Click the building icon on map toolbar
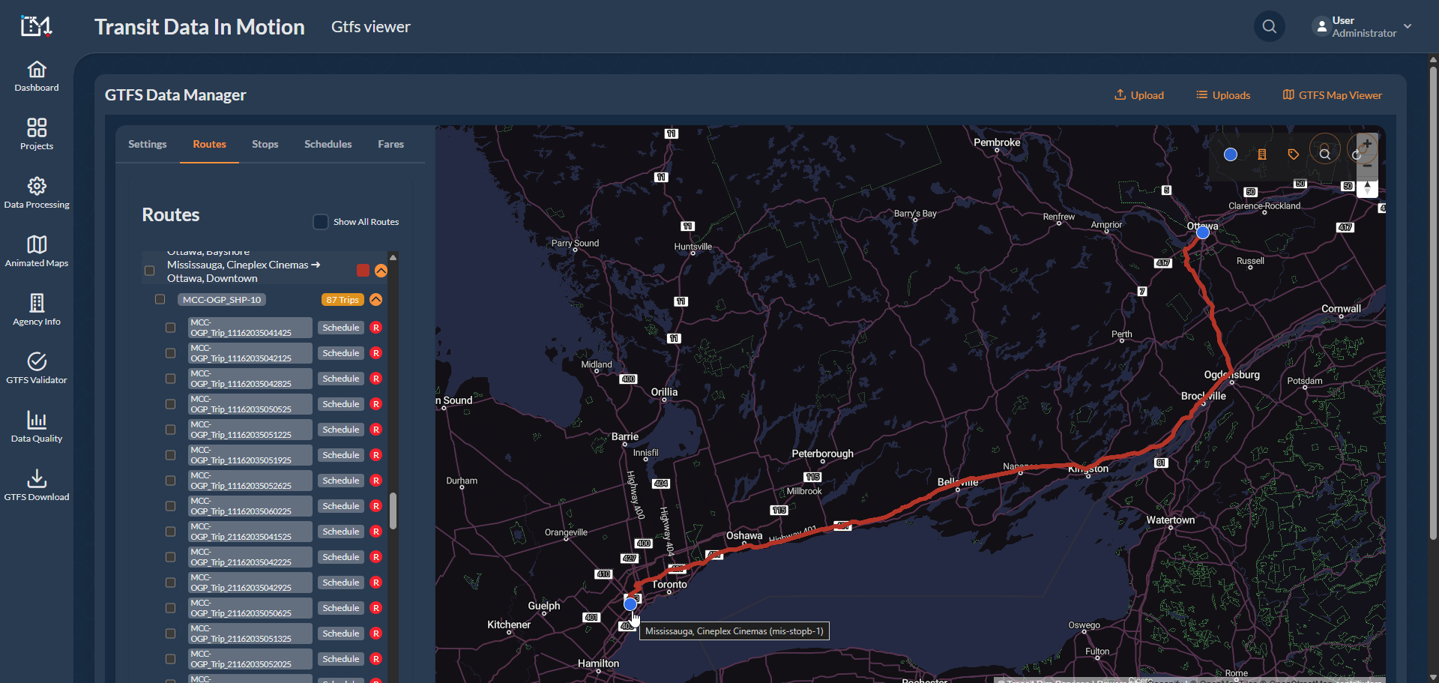 point(1262,154)
